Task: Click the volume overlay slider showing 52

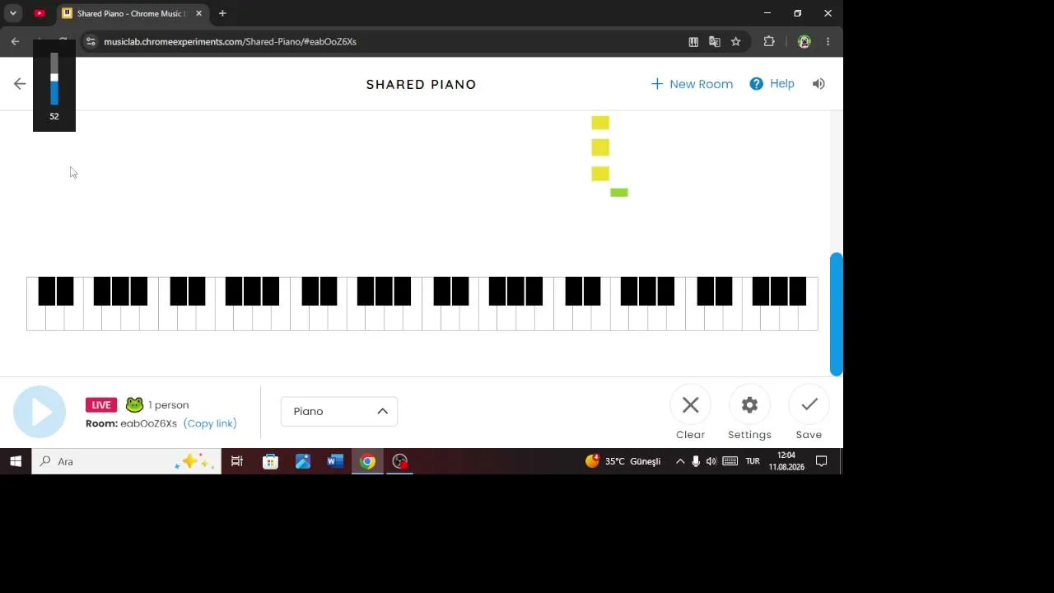Action: 54,80
